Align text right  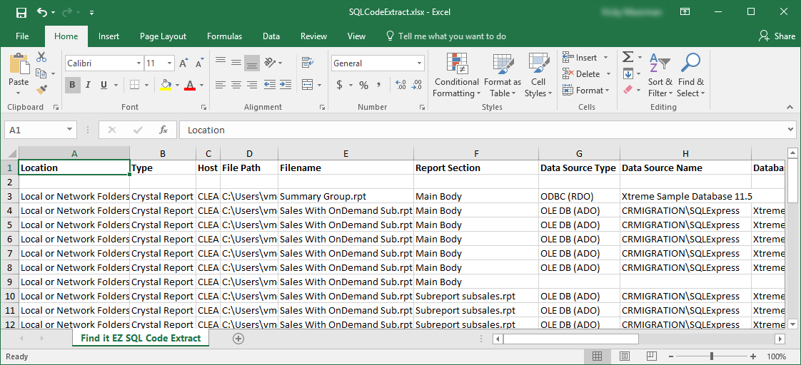pyautogui.click(x=252, y=85)
